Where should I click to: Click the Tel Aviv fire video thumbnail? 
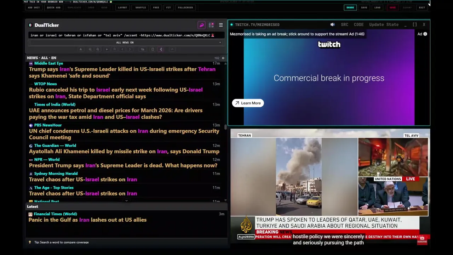(x=393, y=157)
